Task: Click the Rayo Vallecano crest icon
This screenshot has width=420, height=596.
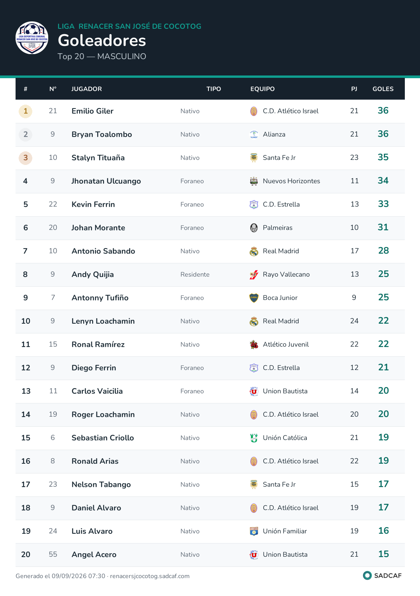Action: [254, 275]
